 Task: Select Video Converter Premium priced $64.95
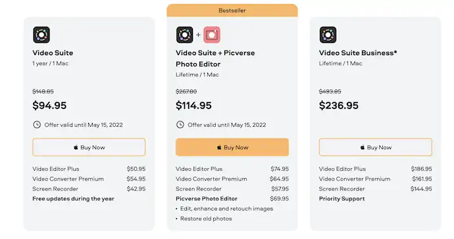point(232,179)
